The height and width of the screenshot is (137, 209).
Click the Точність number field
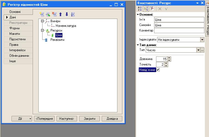tap(160, 64)
